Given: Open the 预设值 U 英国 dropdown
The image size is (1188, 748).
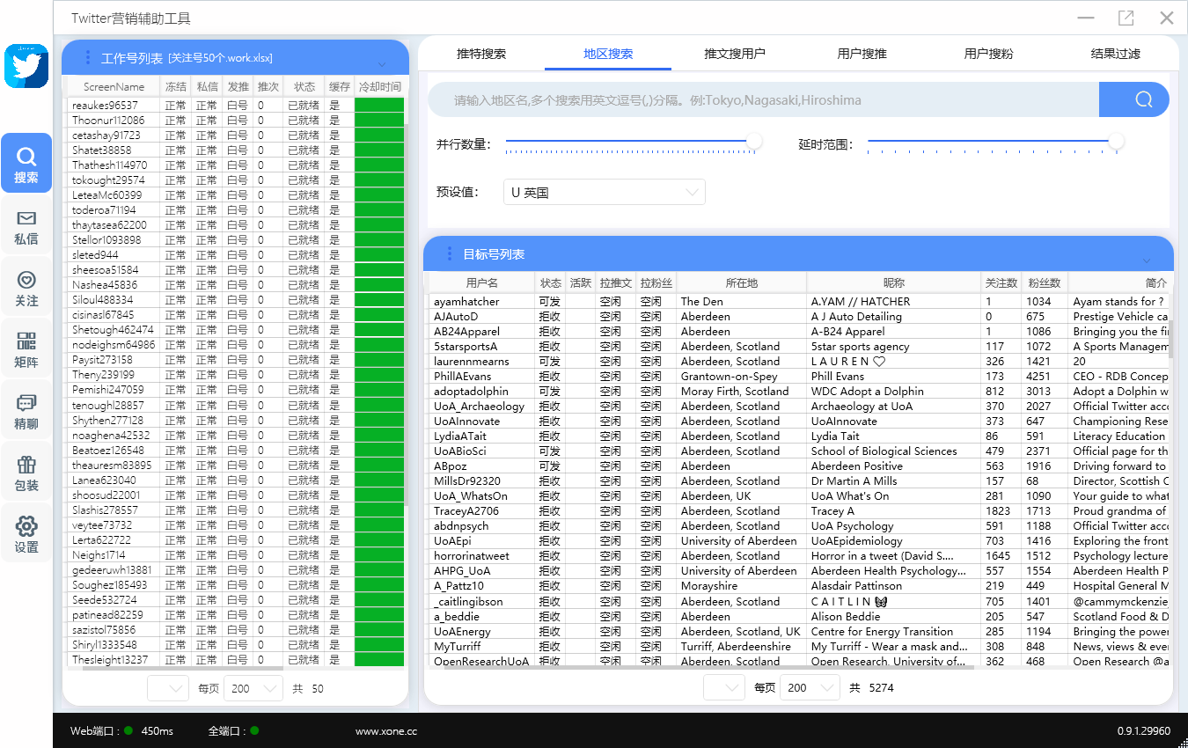Looking at the screenshot, I should pos(604,192).
